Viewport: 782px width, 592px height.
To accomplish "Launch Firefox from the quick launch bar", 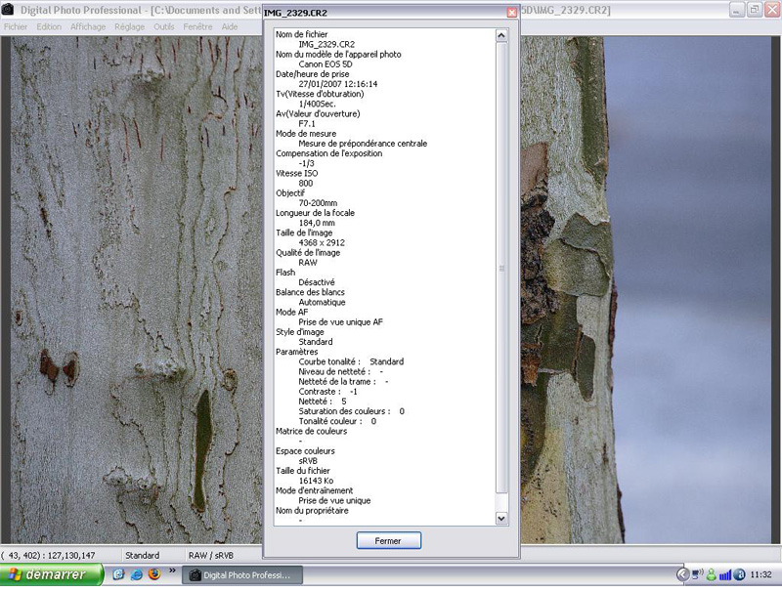I will tap(154, 574).
